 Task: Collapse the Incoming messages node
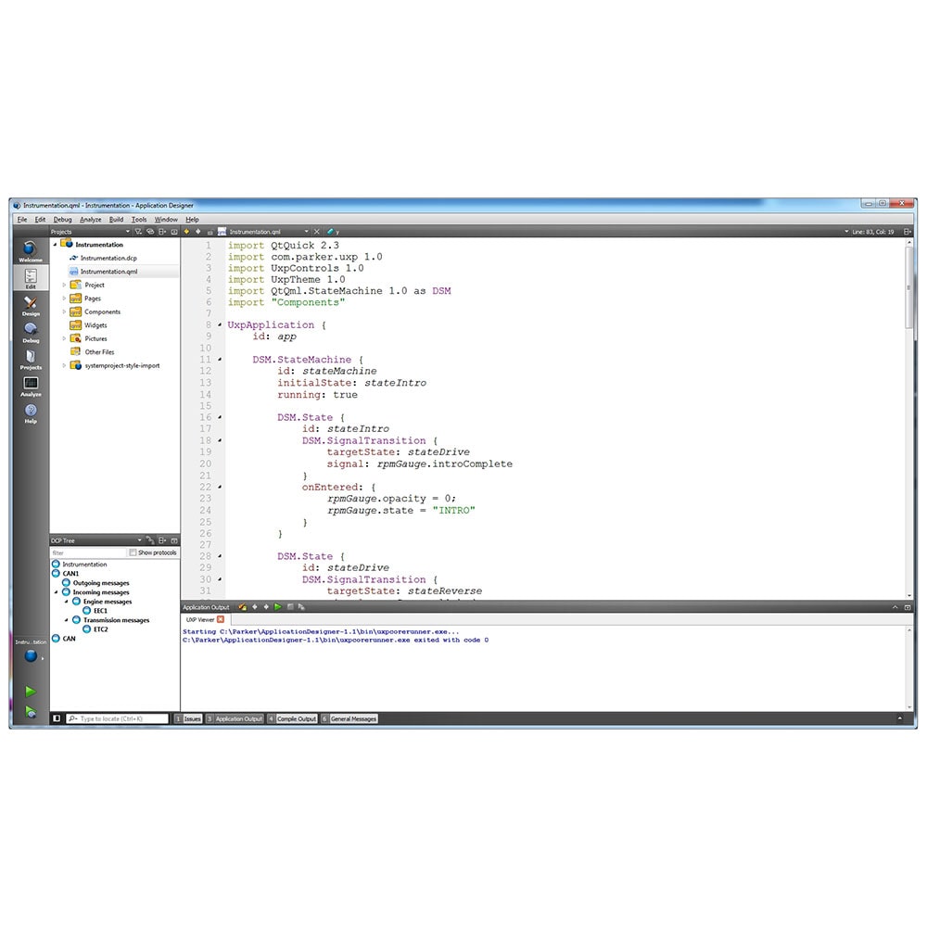click(56, 592)
